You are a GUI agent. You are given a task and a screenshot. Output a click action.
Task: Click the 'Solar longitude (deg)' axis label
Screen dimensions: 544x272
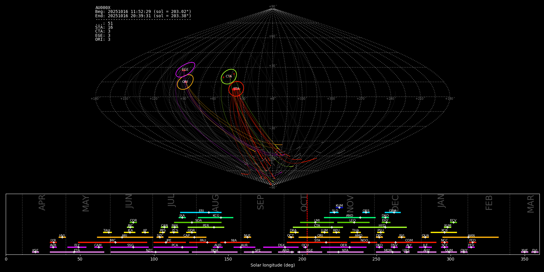pyautogui.click(x=273, y=265)
